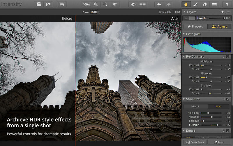Viewport: 233px width, 146px height.
Task: Select the Eraser tool
Action: click(205, 4)
